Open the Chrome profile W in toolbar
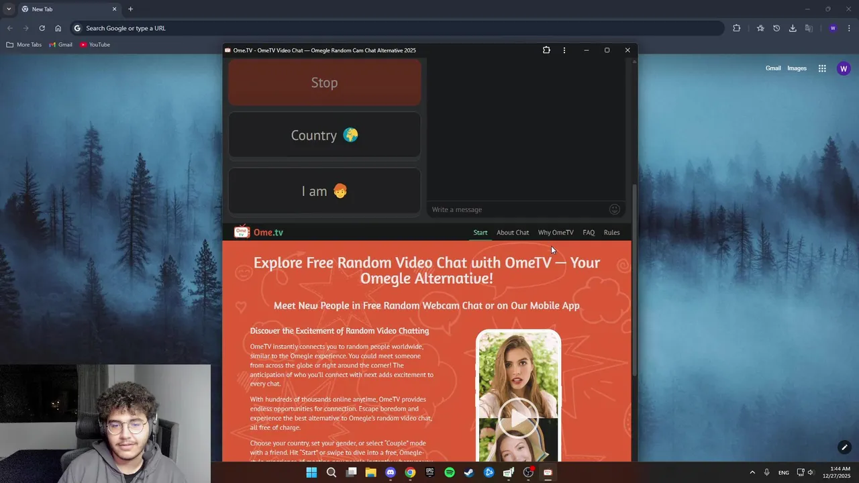 [833, 28]
